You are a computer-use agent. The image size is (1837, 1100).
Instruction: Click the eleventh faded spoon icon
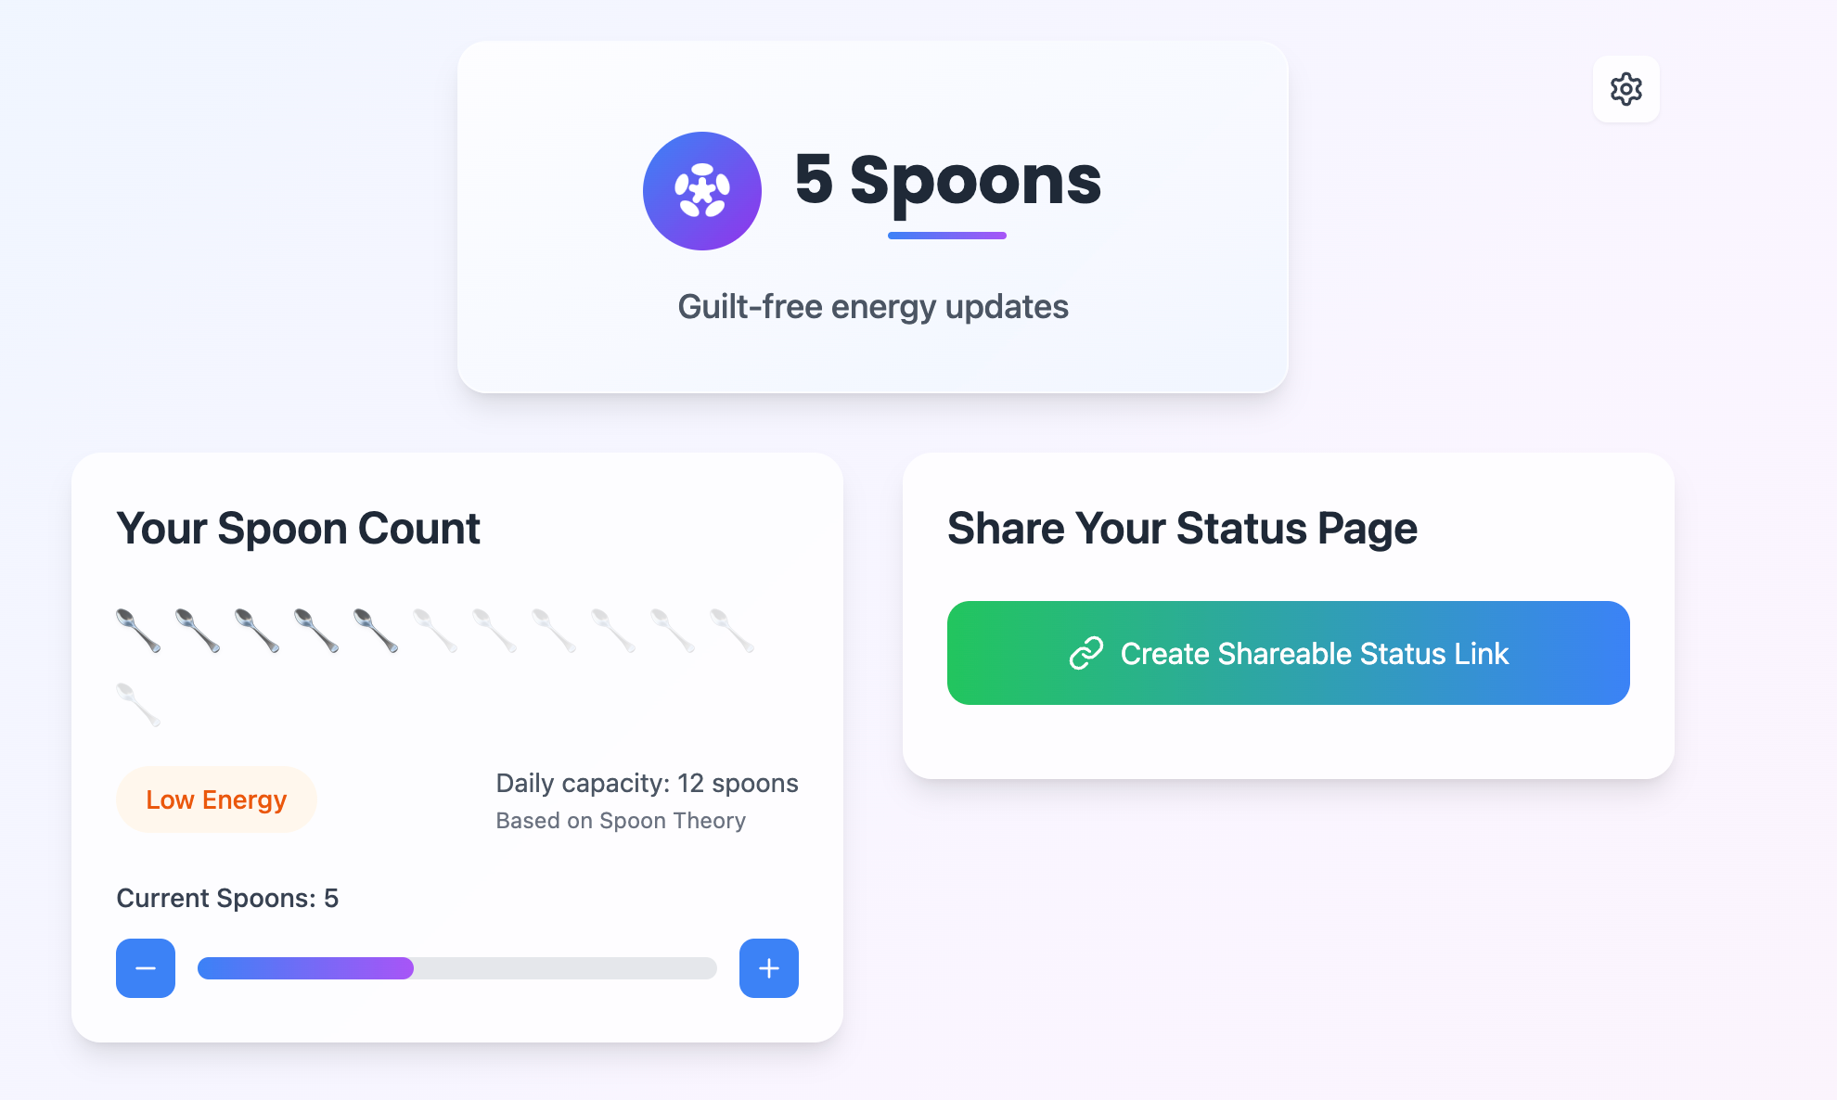coord(732,631)
